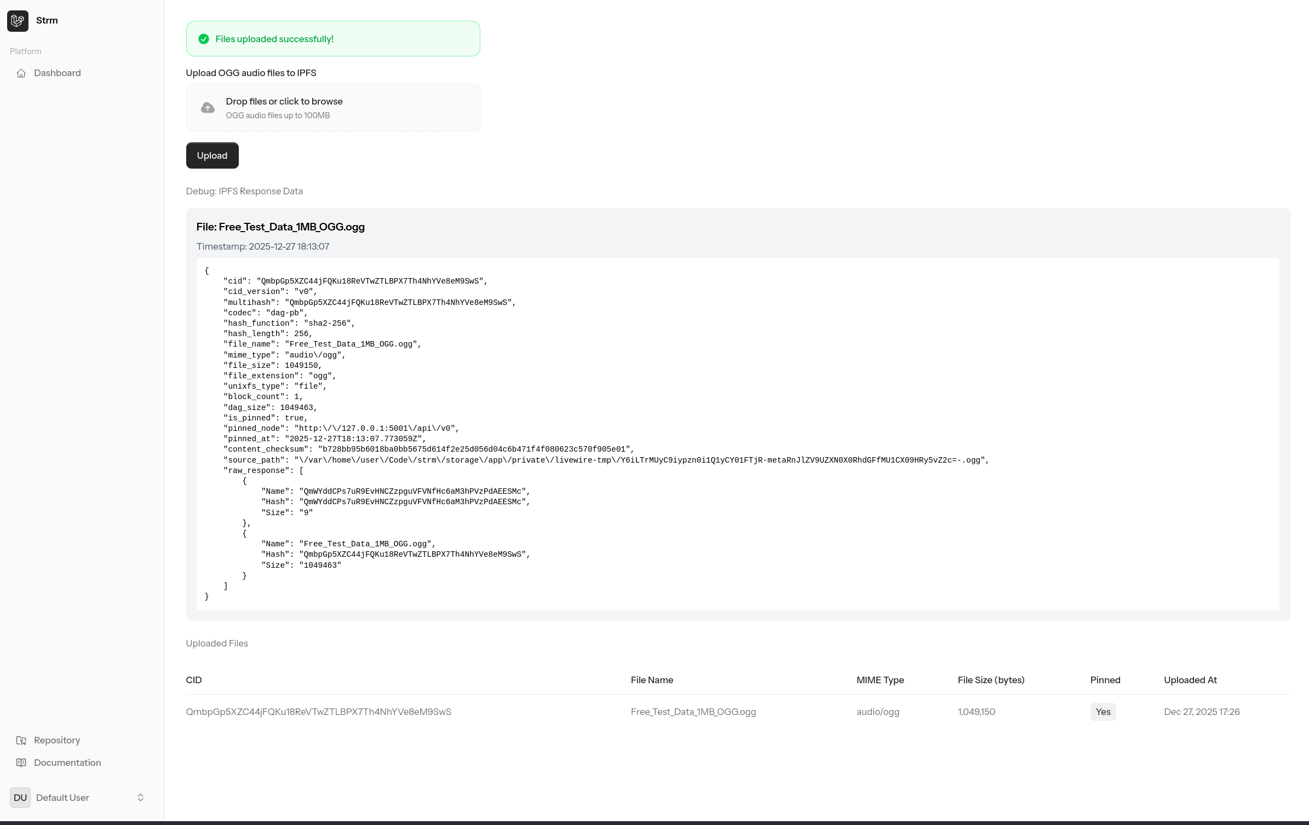Click the green success checkmark icon
Screen dimensions: 1309x825
pos(204,39)
